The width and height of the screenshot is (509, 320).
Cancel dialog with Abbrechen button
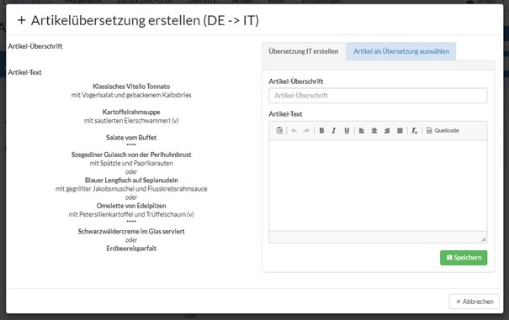tap(475, 302)
